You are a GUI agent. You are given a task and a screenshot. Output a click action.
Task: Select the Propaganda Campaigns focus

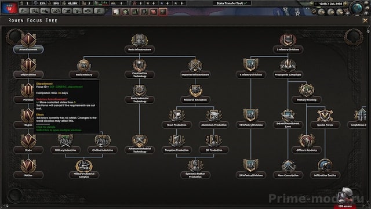click(288, 69)
